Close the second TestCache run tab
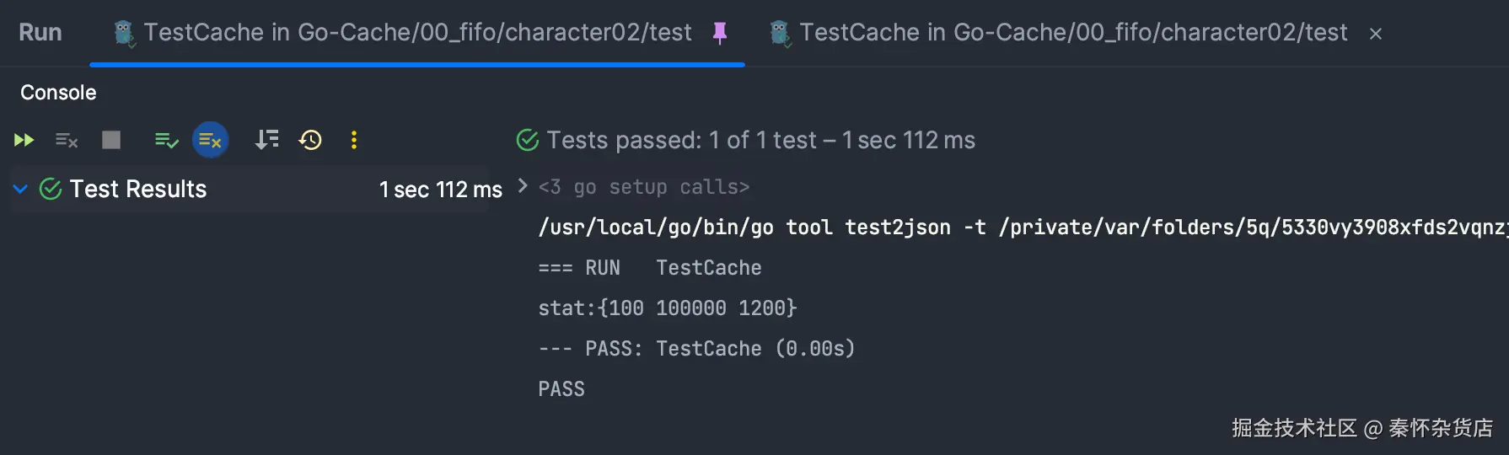1509x455 pixels. [x=1376, y=34]
